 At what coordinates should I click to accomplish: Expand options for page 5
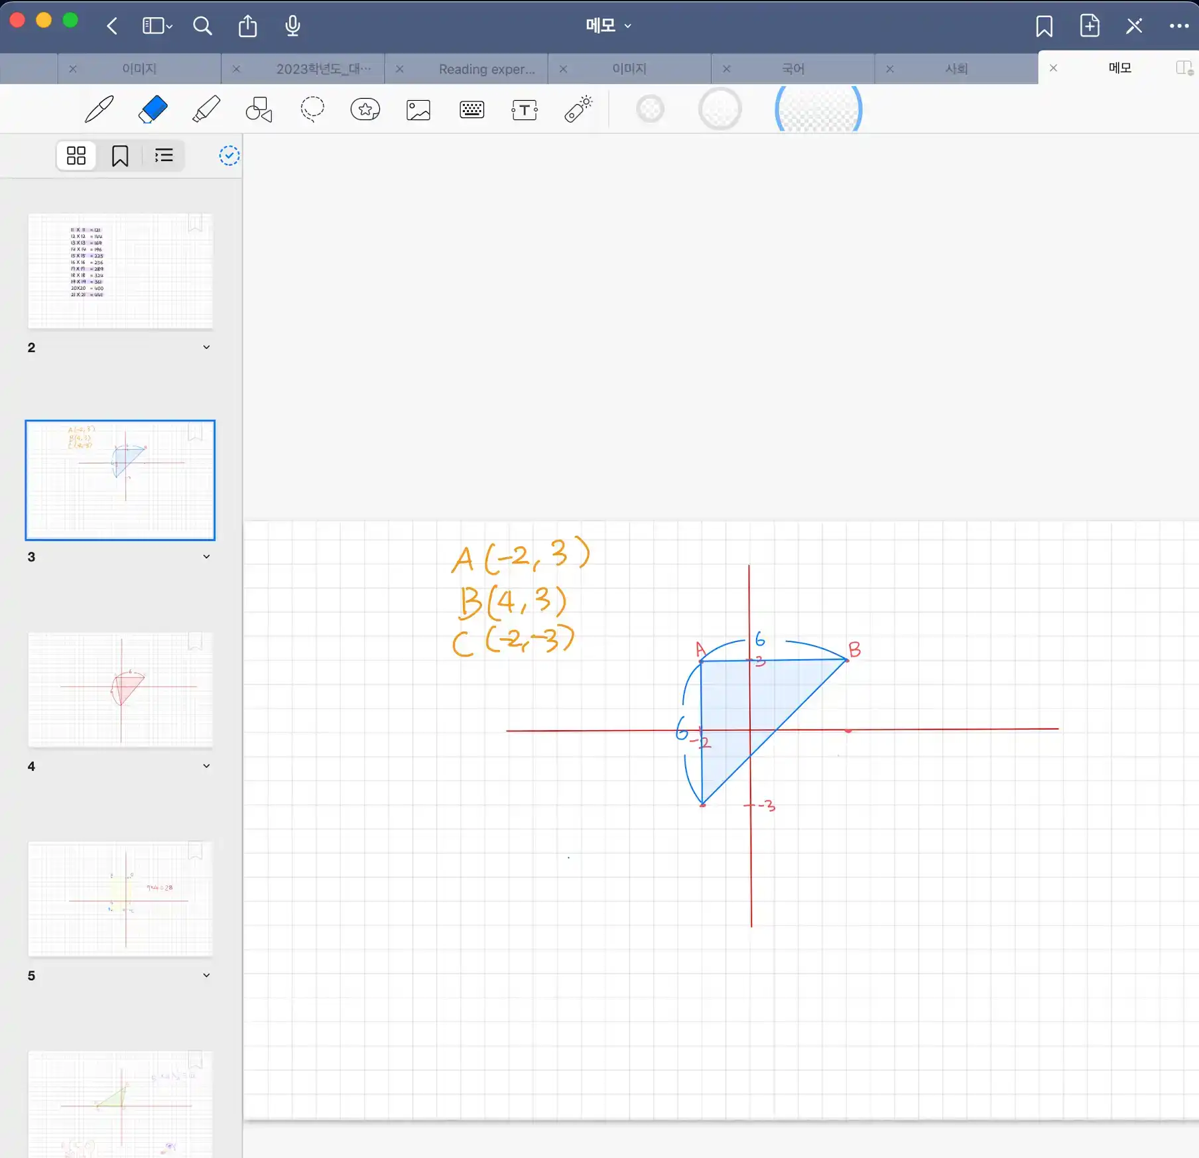coord(206,975)
